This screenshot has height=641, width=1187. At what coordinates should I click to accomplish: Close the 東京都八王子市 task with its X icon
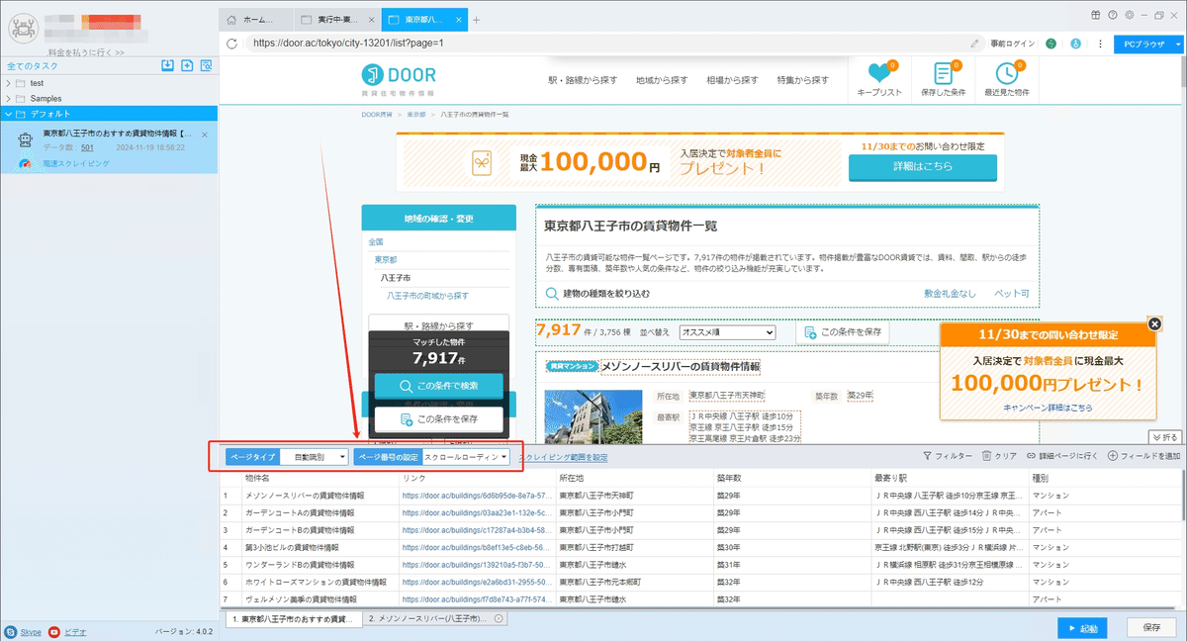205,134
